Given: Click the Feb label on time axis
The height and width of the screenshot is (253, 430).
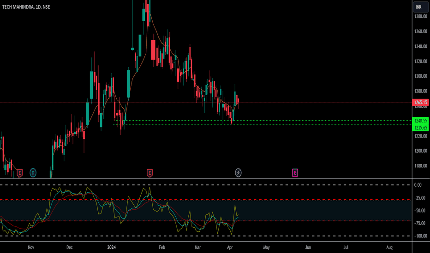Looking at the screenshot, I should click(162, 247).
